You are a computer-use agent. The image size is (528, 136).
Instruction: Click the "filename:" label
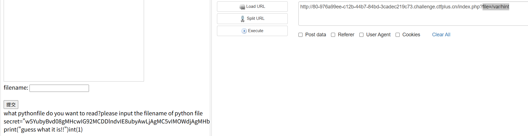(16, 88)
